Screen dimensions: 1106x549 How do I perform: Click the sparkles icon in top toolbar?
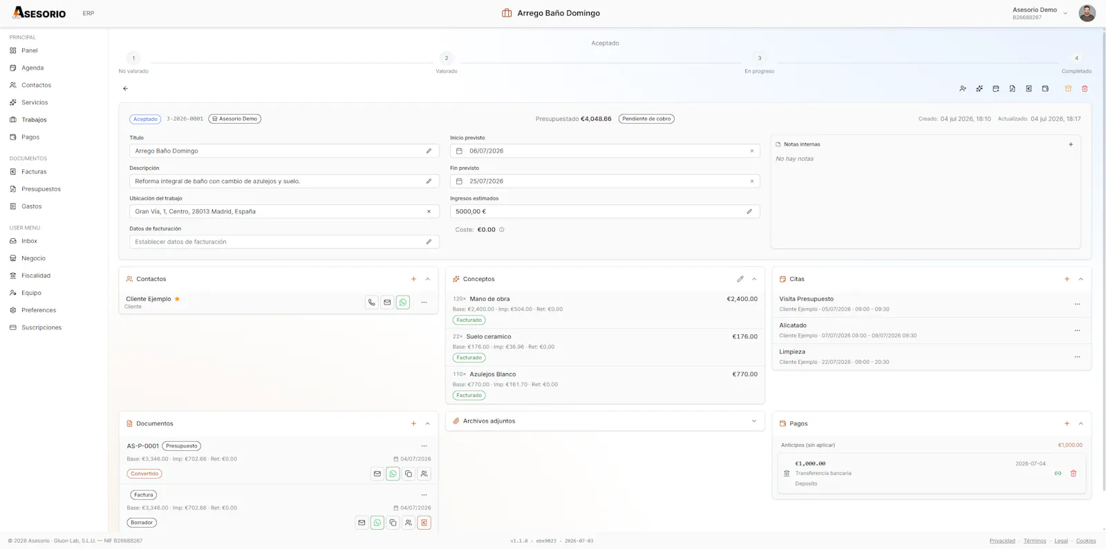[x=980, y=88]
